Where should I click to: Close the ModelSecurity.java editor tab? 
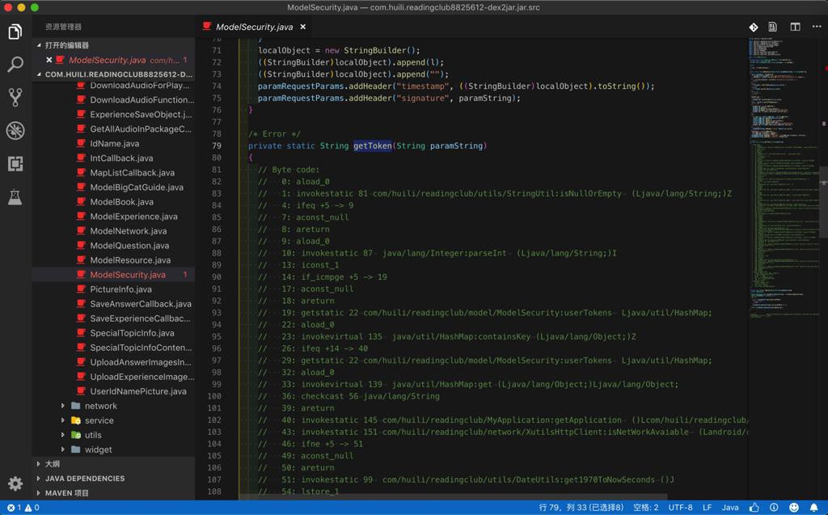[303, 27]
